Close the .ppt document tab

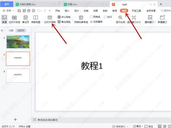pyautogui.click(x=154, y=4)
